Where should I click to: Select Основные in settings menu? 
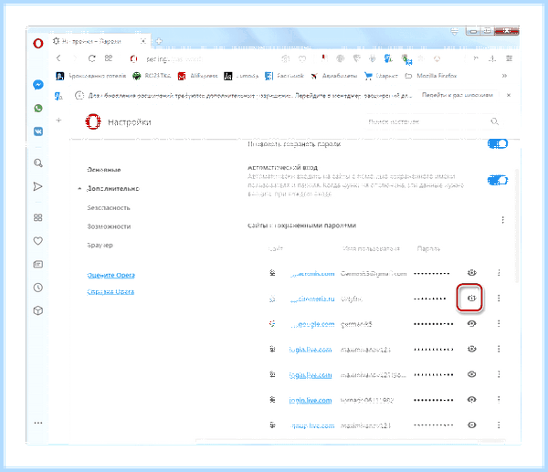coord(104,170)
